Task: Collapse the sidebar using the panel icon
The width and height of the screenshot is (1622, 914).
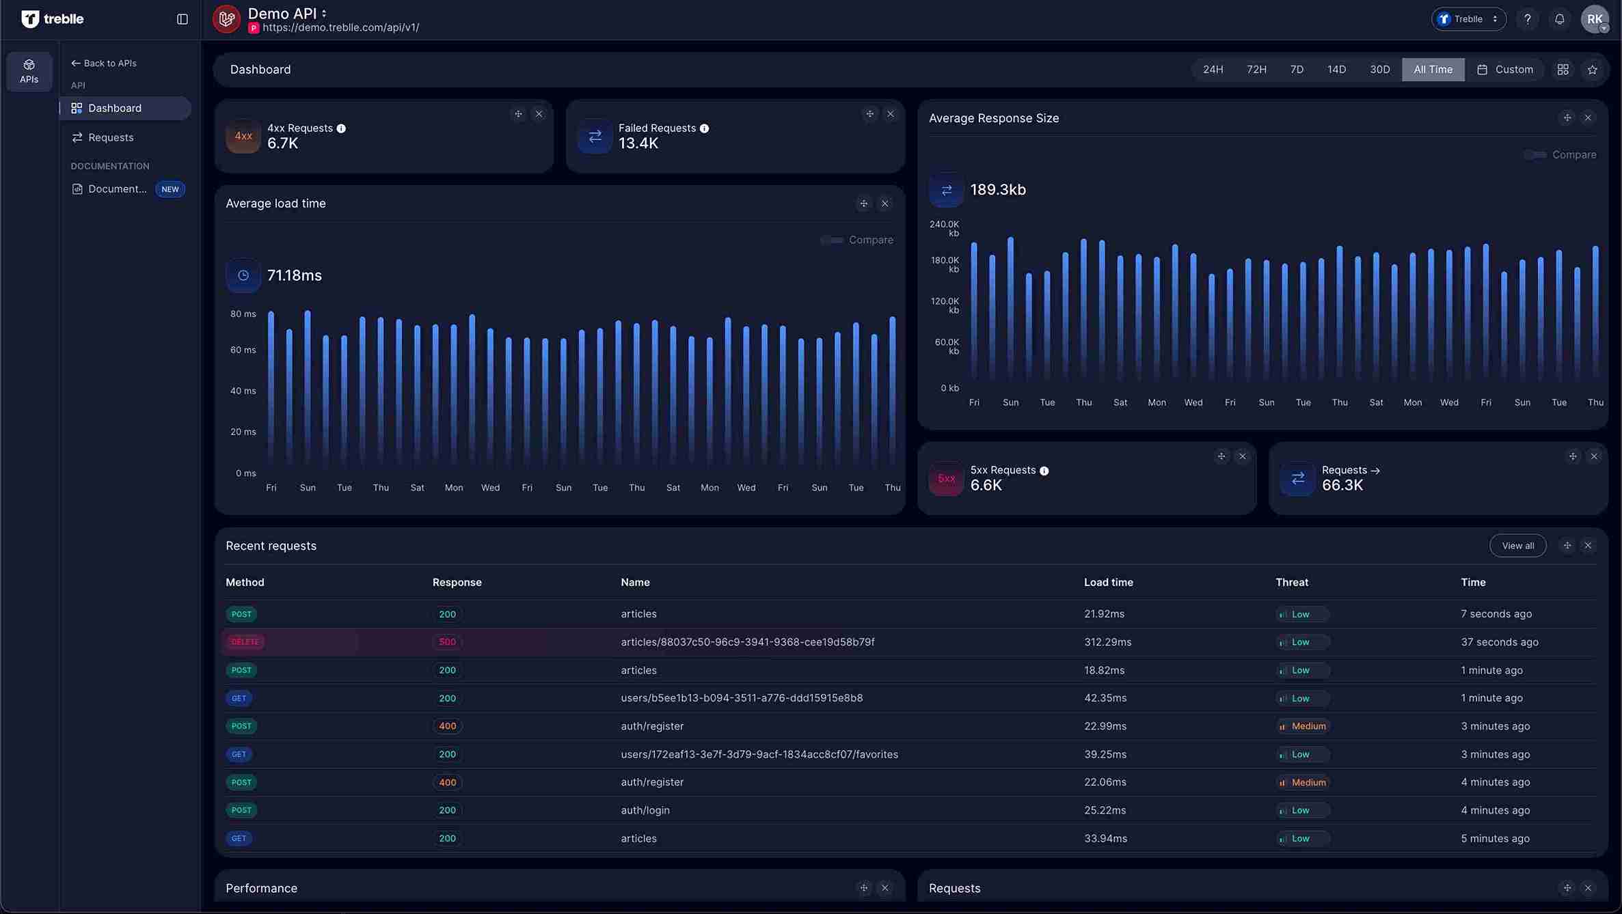Action: point(181,18)
